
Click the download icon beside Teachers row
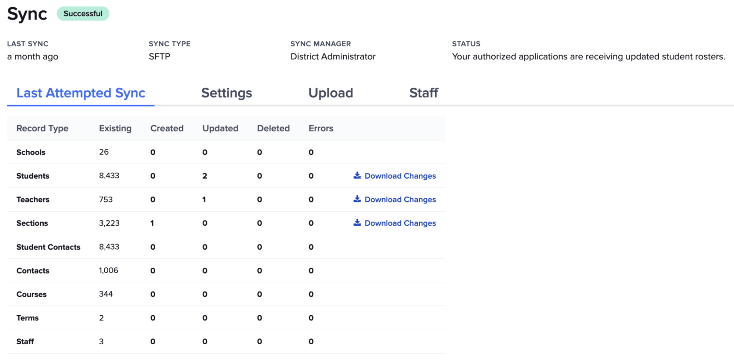(357, 199)
